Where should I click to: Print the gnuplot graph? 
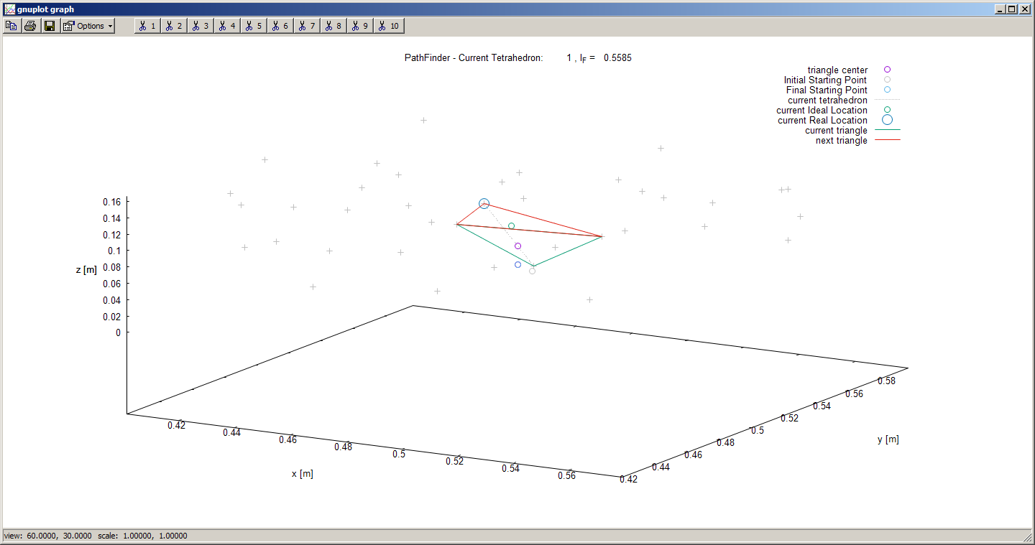(x=30, y=25)
